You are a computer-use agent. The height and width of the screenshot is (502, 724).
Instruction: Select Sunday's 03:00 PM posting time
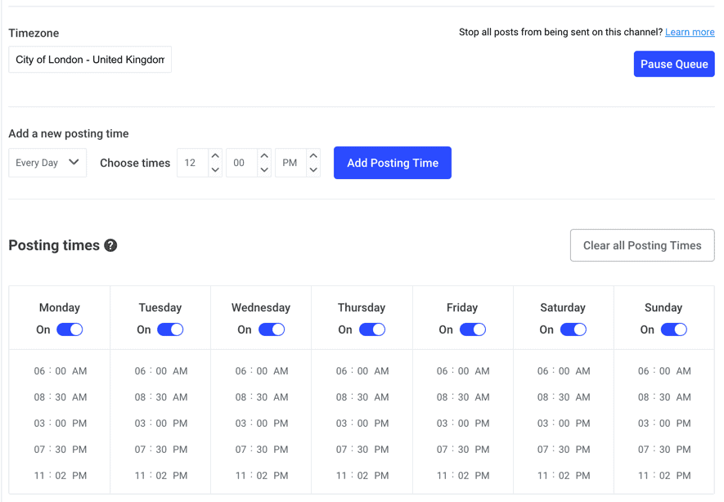664,424
